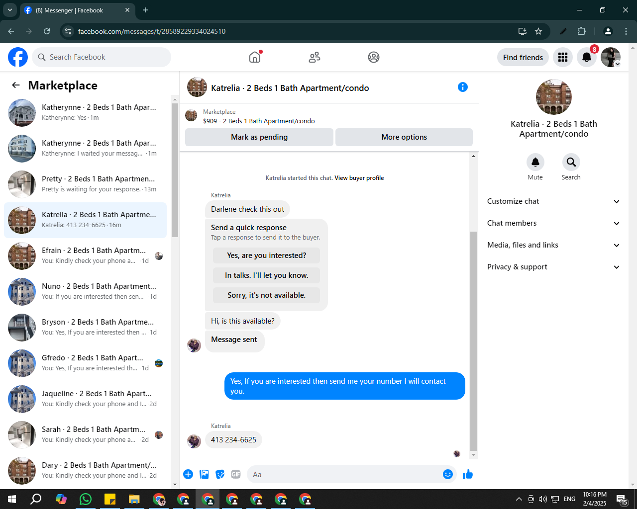The image size is (637, 509).
Task: Show hidden system tray icons chevron
Action: click(x=519, y=499)
